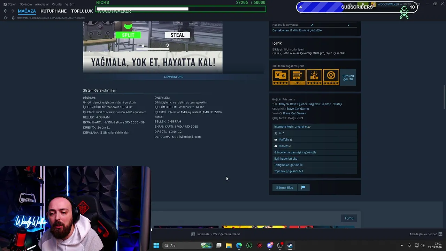The width and height of the screenshot is (446, 251).
Task: Open the Steam menu
Action: pyautogui.click(x=10, y=4)
